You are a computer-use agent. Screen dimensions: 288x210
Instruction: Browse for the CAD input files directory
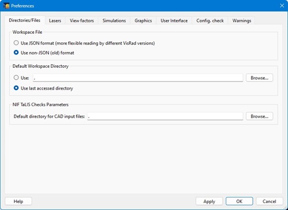click(259, 116)
